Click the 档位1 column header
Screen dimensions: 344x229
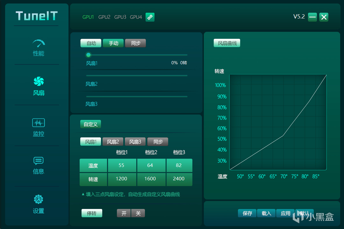[x=122, y=152]
